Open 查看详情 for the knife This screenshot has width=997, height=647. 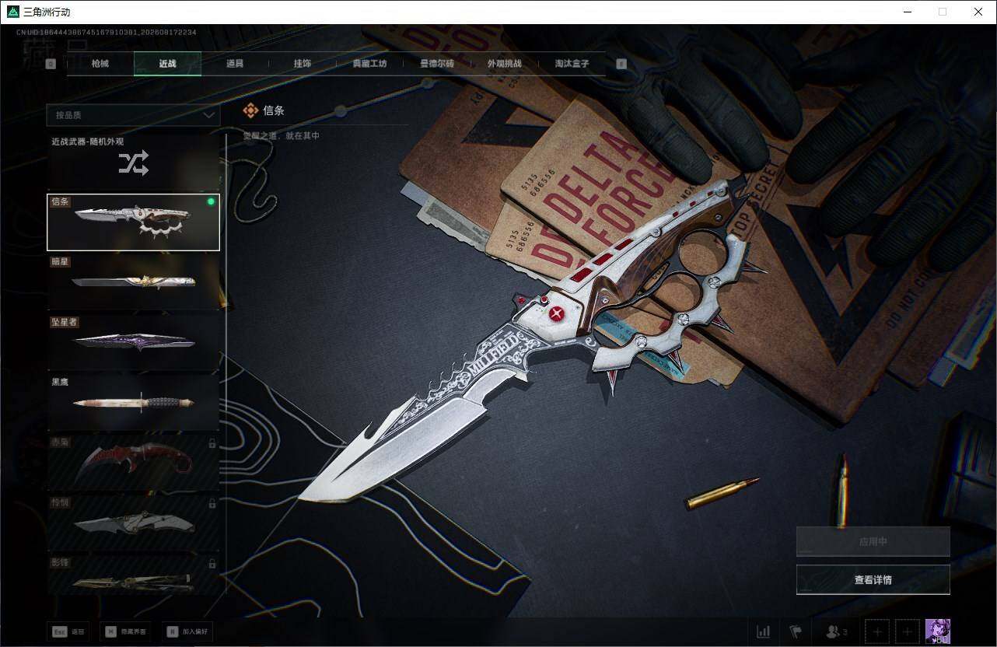coord(873,579)
